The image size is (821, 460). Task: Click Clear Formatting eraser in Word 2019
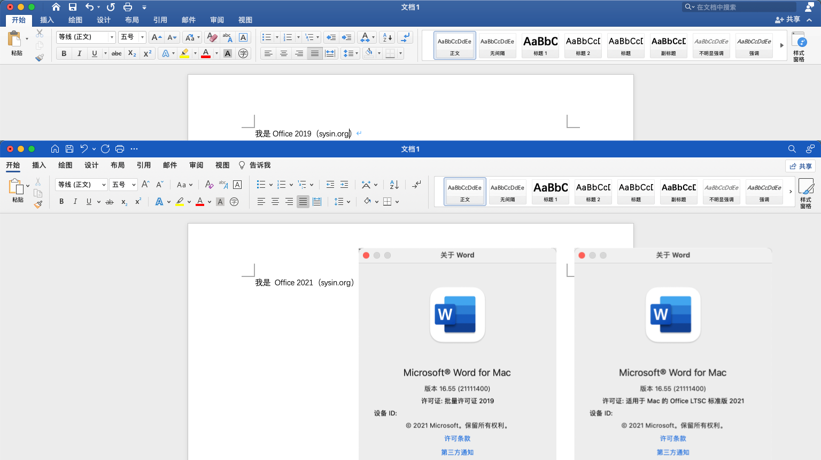[212, 37]
